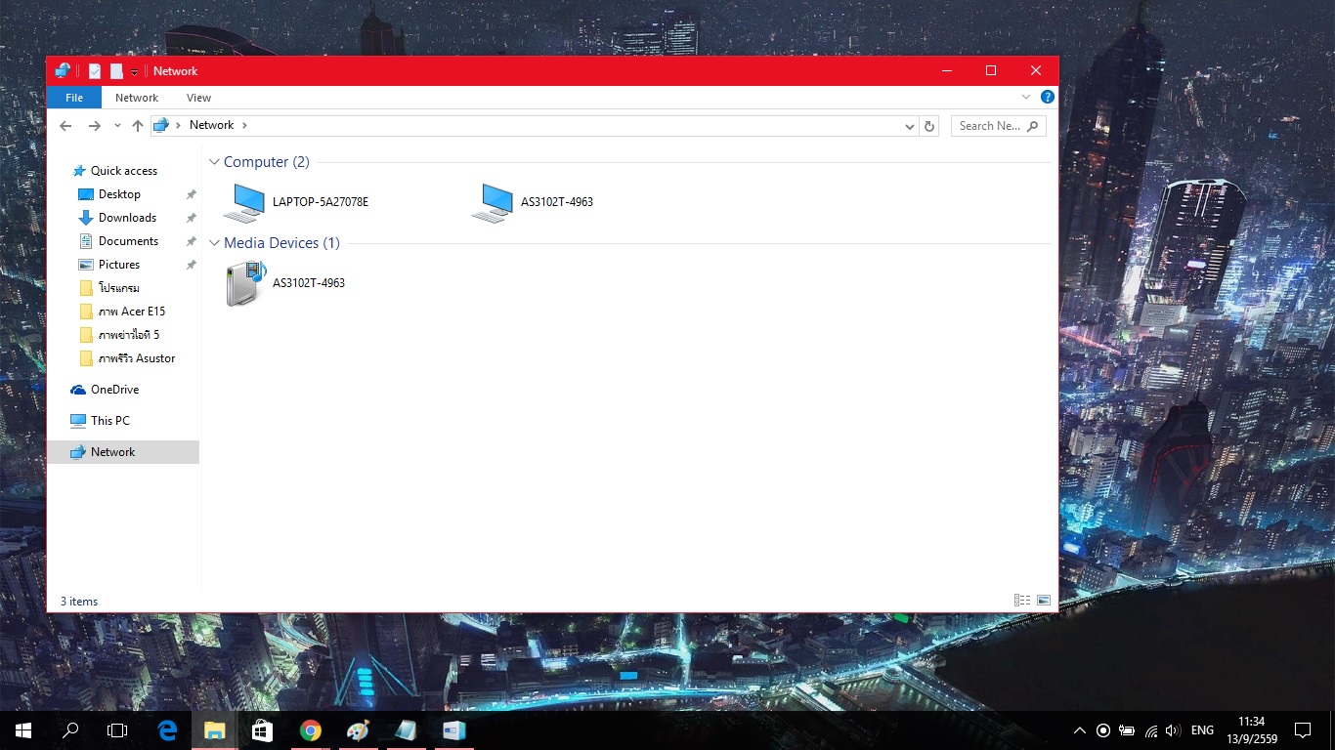Click the Network breadcrumb in address bar
This screenshot has height=750, width=1335.
211,125
